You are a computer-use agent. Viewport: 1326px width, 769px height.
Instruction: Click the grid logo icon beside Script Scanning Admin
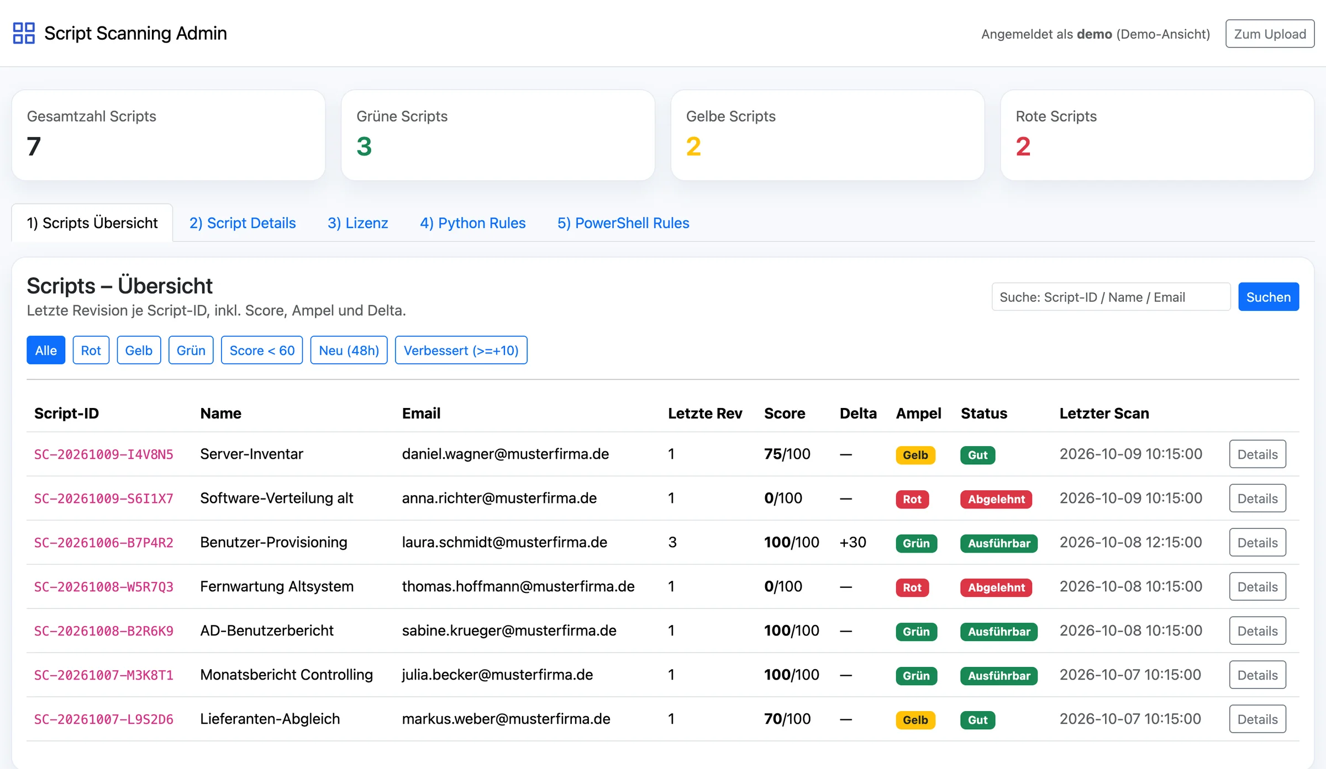click(x=24, y=33)
